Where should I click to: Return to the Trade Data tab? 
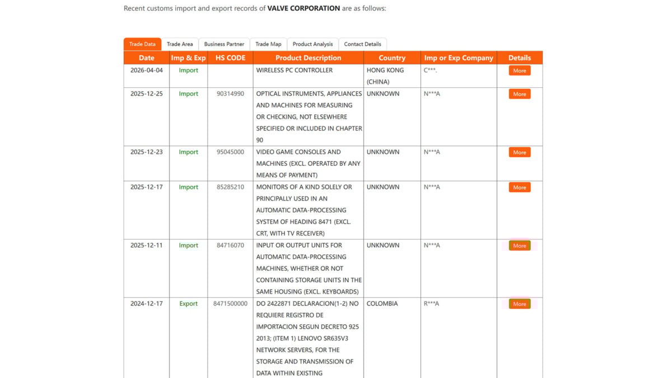142,44
